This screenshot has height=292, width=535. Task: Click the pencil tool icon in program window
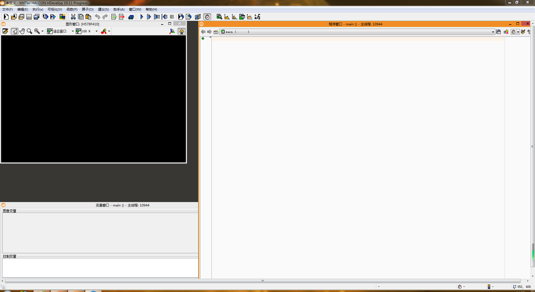[x=523, y=32]
